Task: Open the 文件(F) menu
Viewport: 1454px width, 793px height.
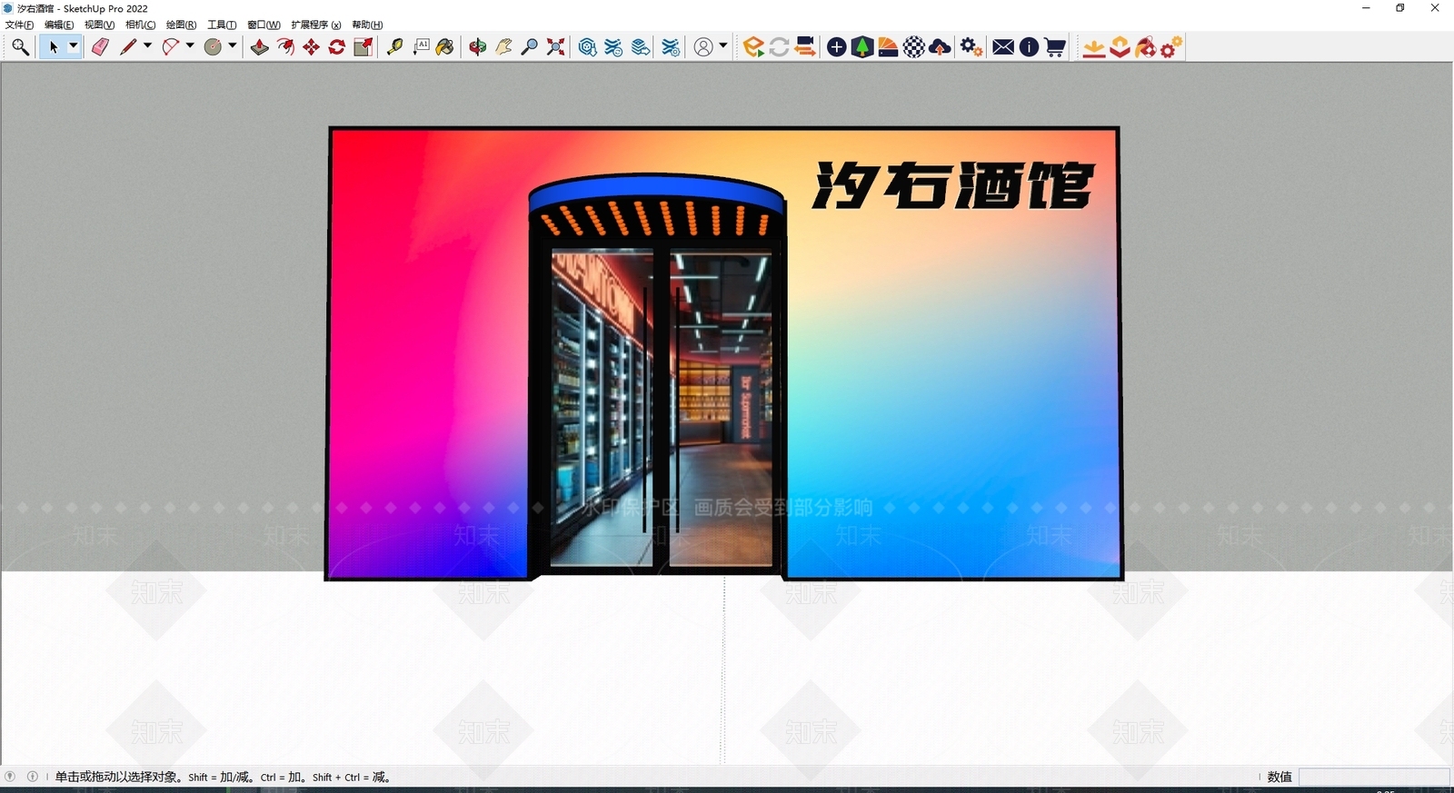Action: point(19,25)
